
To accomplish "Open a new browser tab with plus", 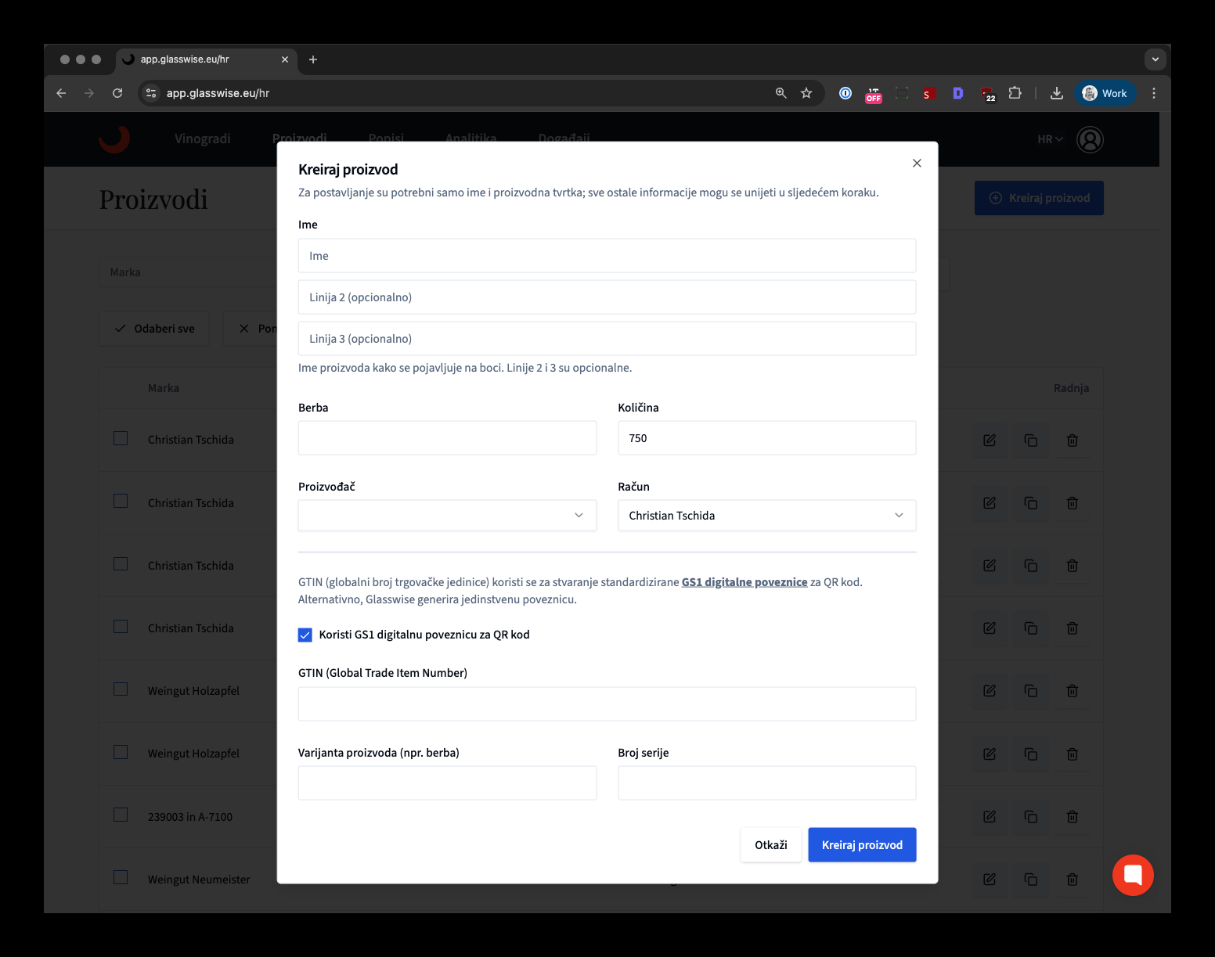I will click(x=313, y=59).
